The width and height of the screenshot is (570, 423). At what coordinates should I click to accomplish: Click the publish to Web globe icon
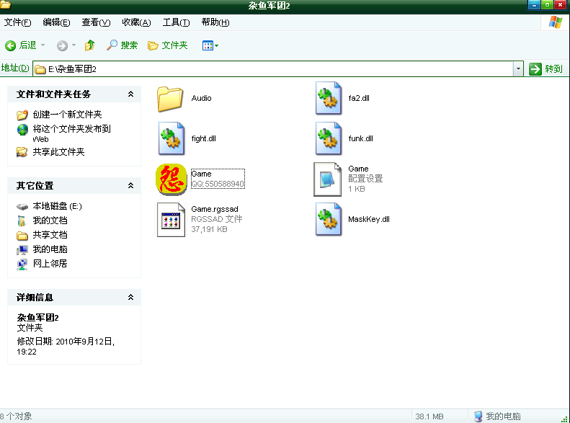[22, 130]
